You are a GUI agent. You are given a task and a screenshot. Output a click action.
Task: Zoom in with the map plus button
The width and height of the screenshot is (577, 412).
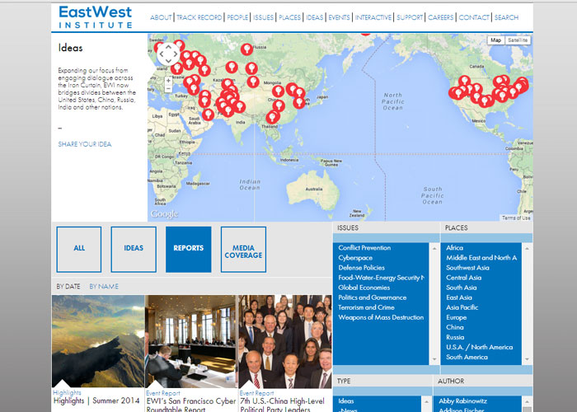[168, 81]
